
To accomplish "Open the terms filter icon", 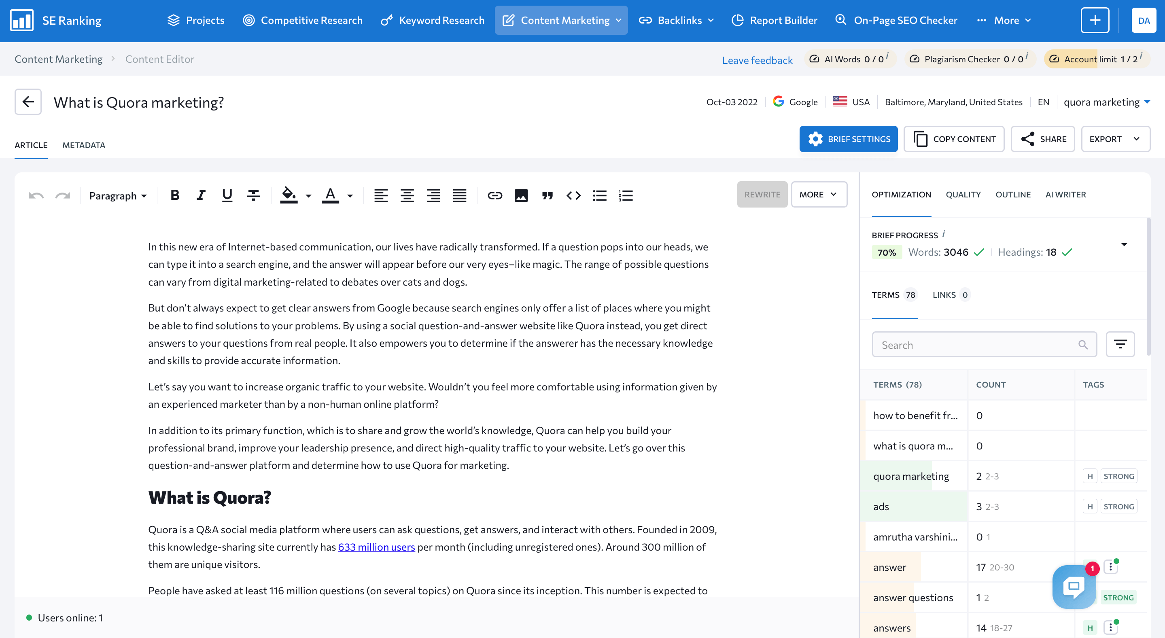I will point(1120,344).
